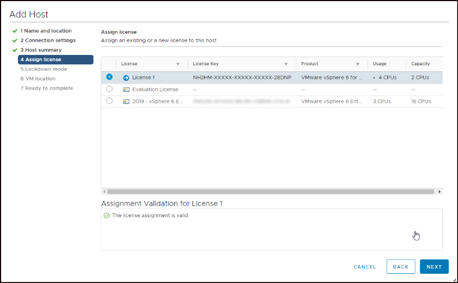Screen dimensions: 458x283
Task: Click the scroll right arrow of the table
Action: click(x=439, y=192)
